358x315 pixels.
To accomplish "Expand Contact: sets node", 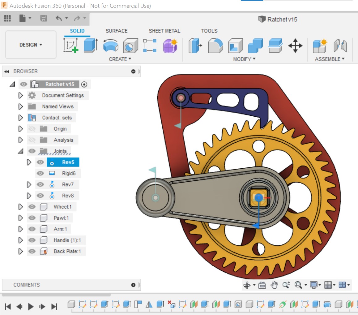I will pos(20,118).
